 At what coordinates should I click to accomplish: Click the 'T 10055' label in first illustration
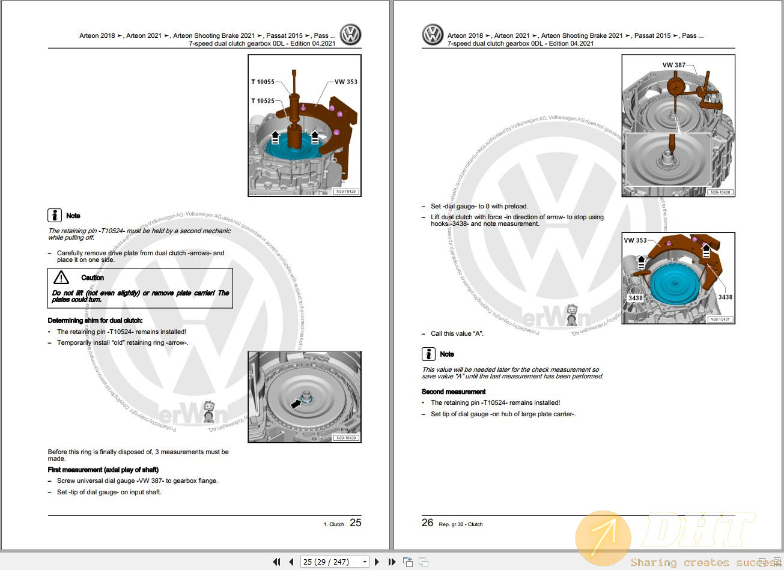click(263, 82)
